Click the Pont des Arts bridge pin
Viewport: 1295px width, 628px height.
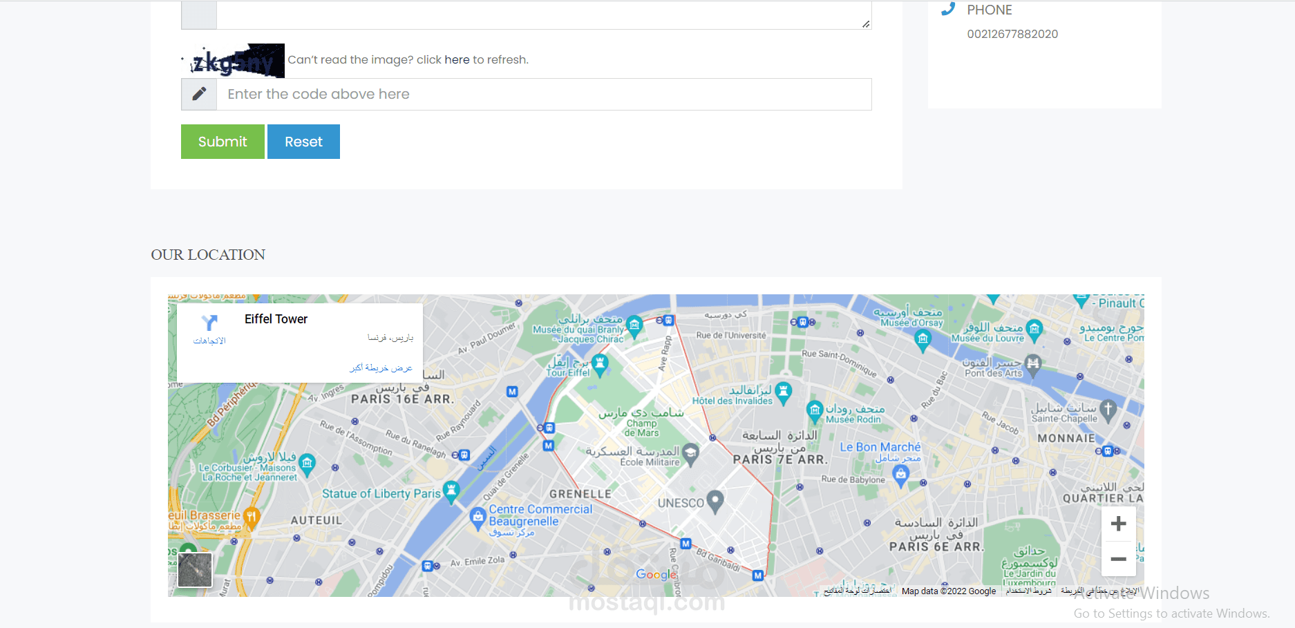pyautogui.click(x=1033, y=364)
